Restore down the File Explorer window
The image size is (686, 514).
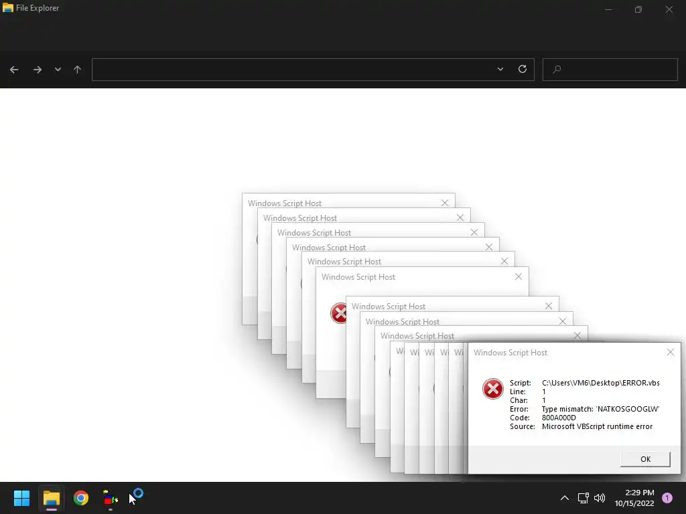(x=638, y=9)
